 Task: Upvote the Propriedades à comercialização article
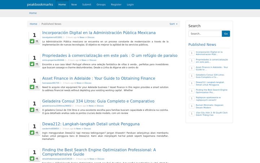pos(32,64)
